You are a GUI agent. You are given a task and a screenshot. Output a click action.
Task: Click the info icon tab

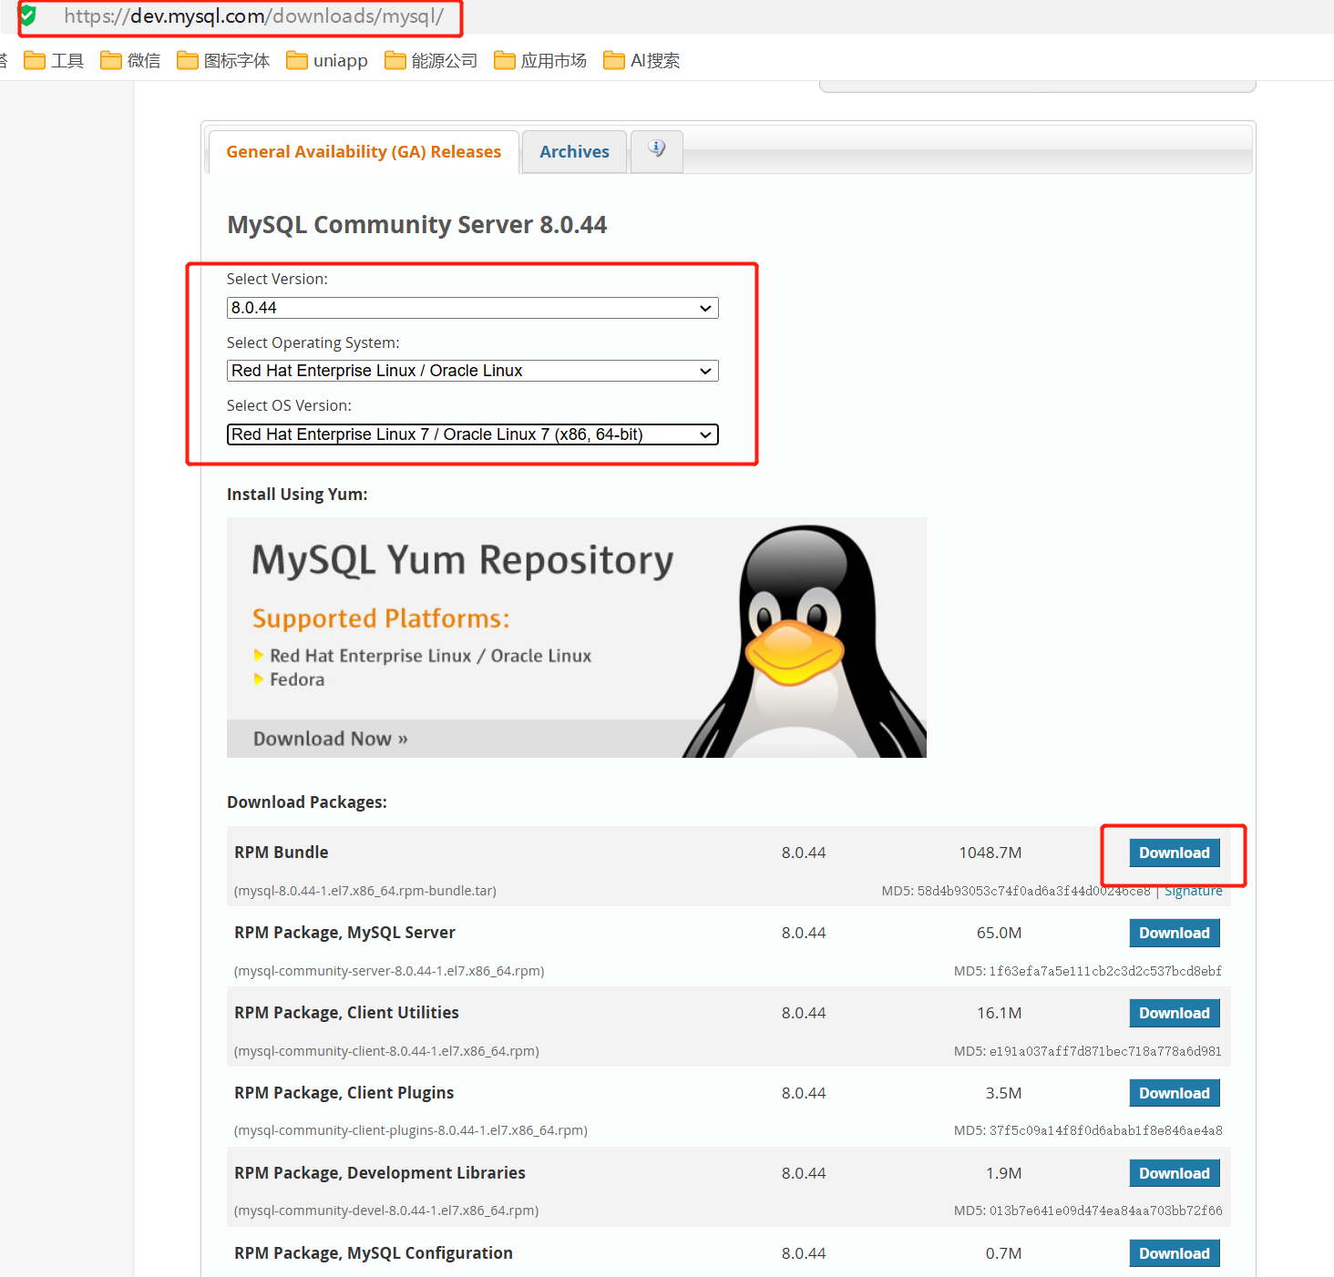pyautogui.click(x=657, y=148)
